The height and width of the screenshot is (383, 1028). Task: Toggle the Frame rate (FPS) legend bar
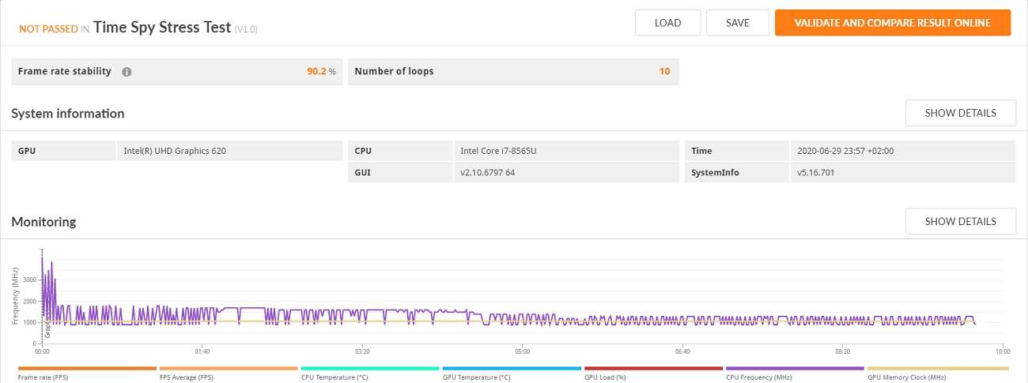tap(87, 369)
